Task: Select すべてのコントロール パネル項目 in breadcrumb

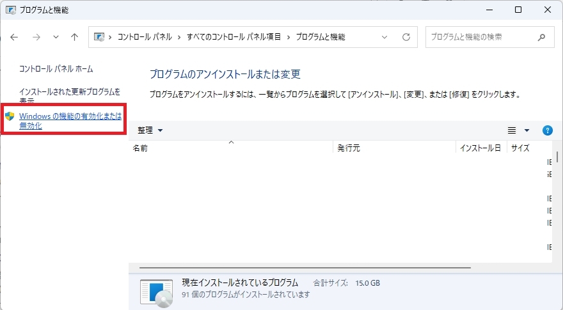Action: (x=234, y=37)
